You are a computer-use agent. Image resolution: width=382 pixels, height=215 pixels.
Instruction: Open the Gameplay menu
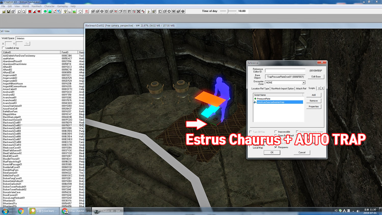[x=62, y=6]
